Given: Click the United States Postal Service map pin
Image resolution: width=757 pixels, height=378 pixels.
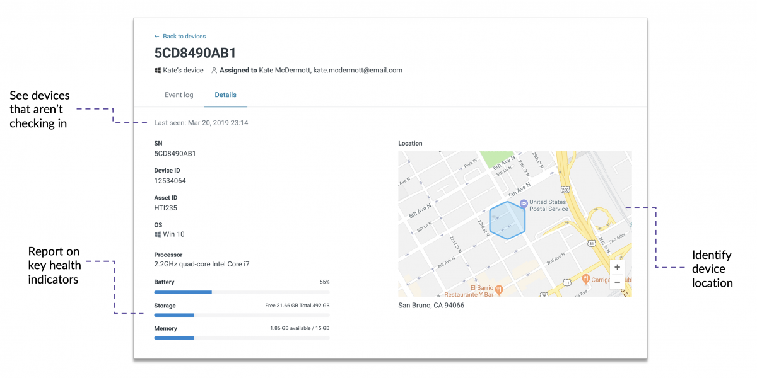Looking at the screenshot, I should (523, 203).
